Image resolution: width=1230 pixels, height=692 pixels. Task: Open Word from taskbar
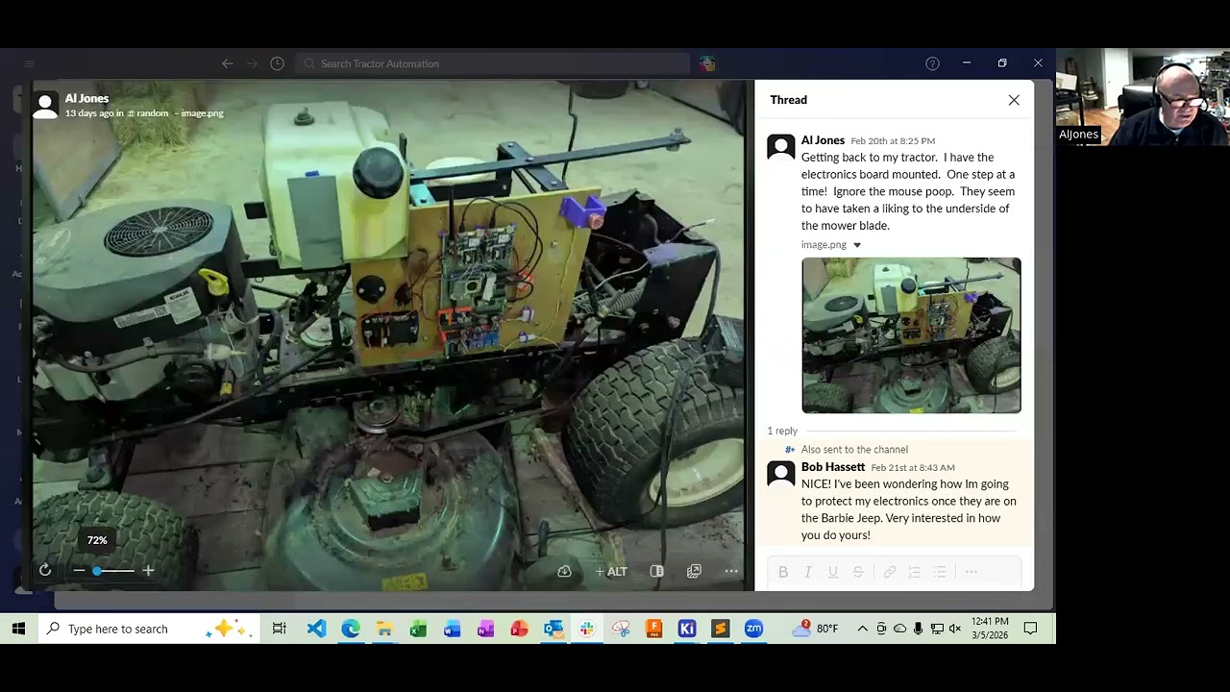tap(452, 629)
